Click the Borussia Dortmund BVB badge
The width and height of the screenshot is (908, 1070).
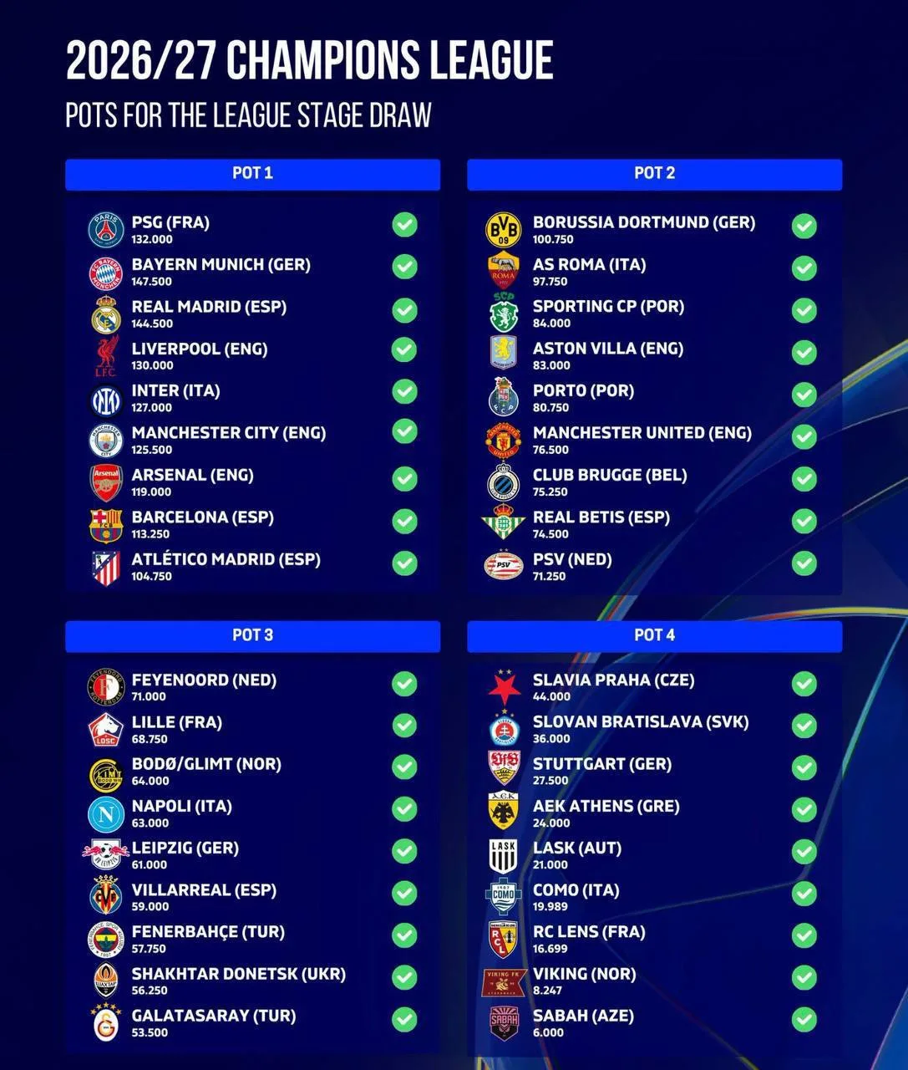coord(504,230)
